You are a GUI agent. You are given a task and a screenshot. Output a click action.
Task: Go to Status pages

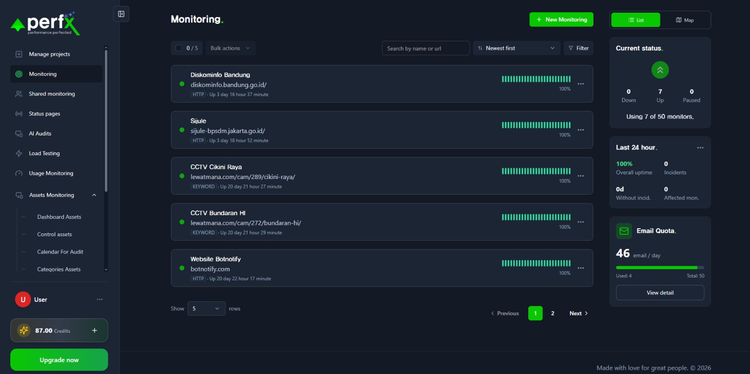tap(56, 114)
